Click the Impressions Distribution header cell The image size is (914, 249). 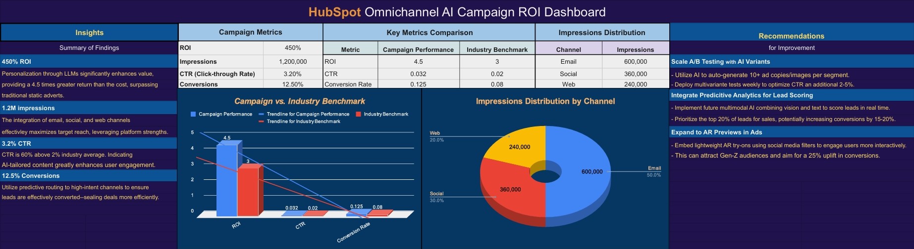(x=602, y=33)
